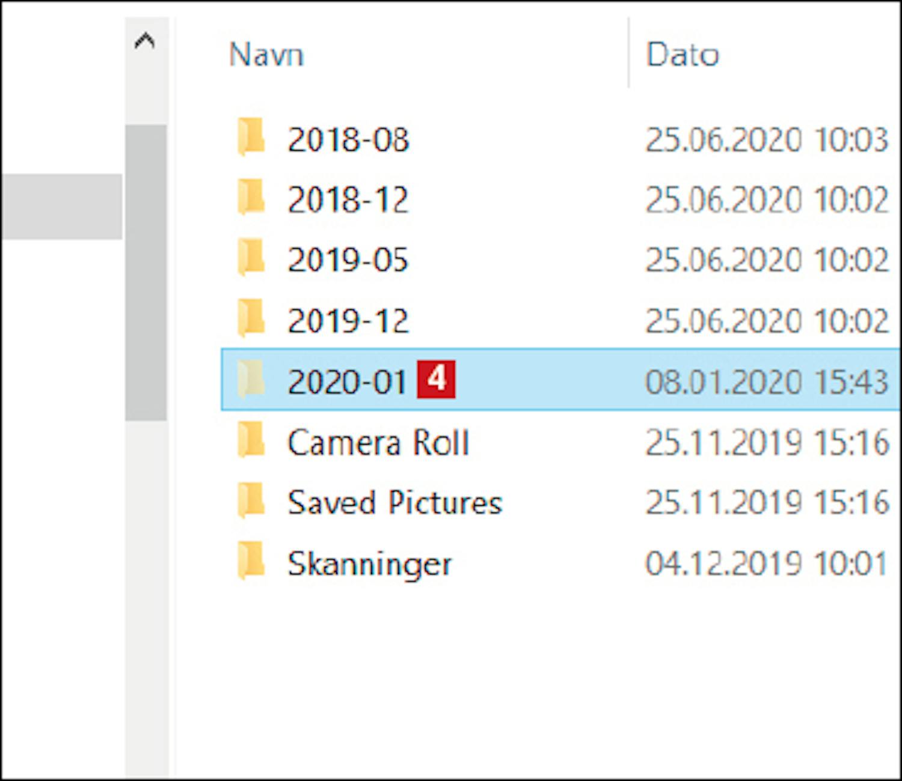Click the vertical scrollbar thumb
This screenshot has height=781, width=902.
tap(146, 272)
